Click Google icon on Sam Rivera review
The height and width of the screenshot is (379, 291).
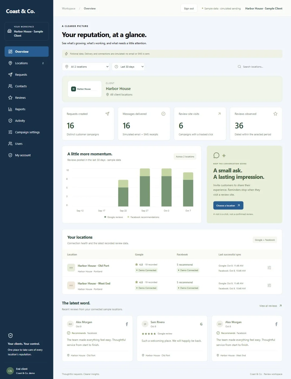[201, 324]
